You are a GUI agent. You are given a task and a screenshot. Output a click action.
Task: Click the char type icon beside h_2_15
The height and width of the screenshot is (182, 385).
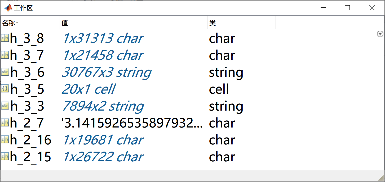4,157
